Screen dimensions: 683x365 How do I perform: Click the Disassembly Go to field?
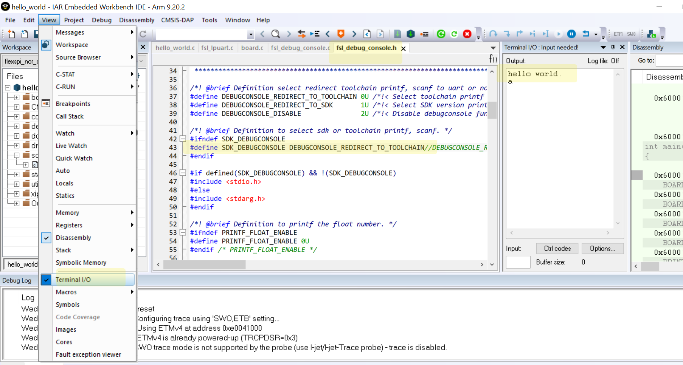pyautogui.click(x=669, y=60)
